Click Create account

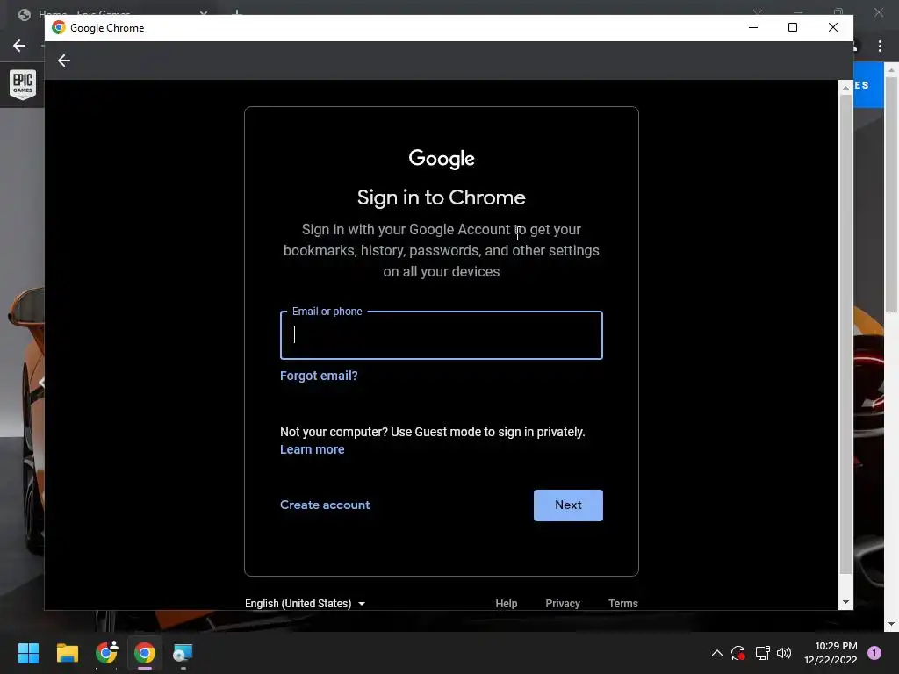(x=325, y=505)
